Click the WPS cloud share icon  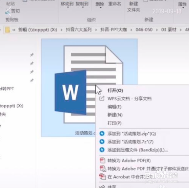(102, 99)
